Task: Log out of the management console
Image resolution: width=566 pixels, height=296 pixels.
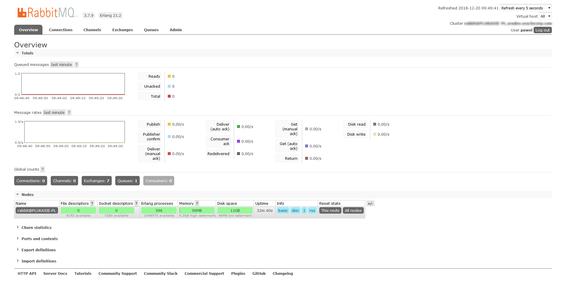Action: click(542, 30)
